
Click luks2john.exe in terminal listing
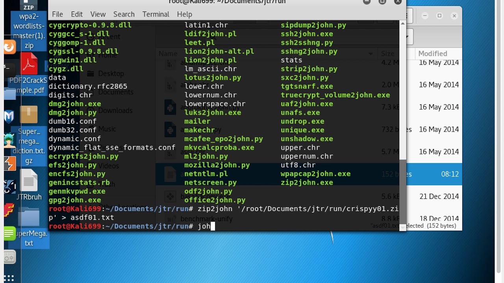(x=213, y=112)
